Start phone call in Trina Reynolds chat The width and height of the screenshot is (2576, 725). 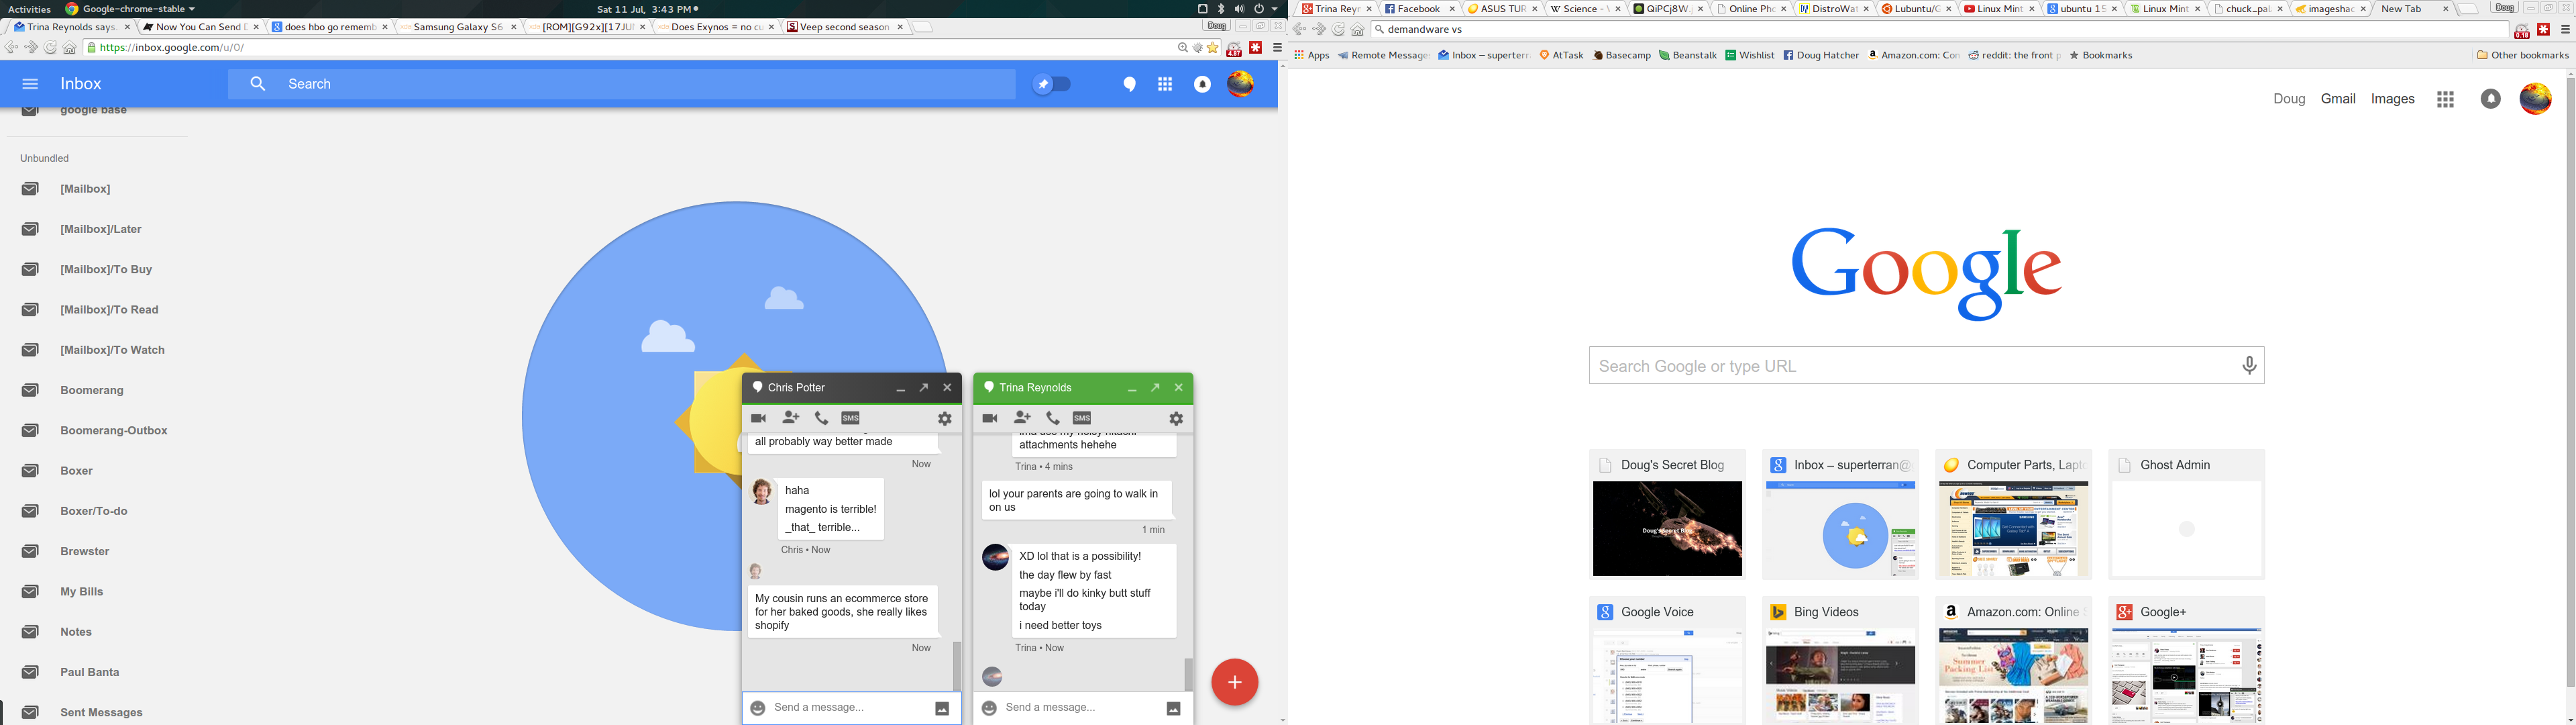pos(1053,419)
